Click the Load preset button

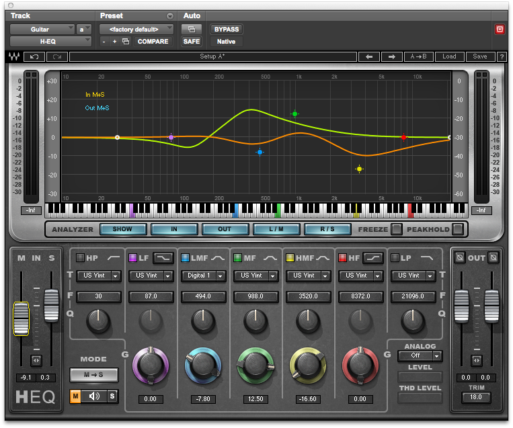[x=449, y=56]
